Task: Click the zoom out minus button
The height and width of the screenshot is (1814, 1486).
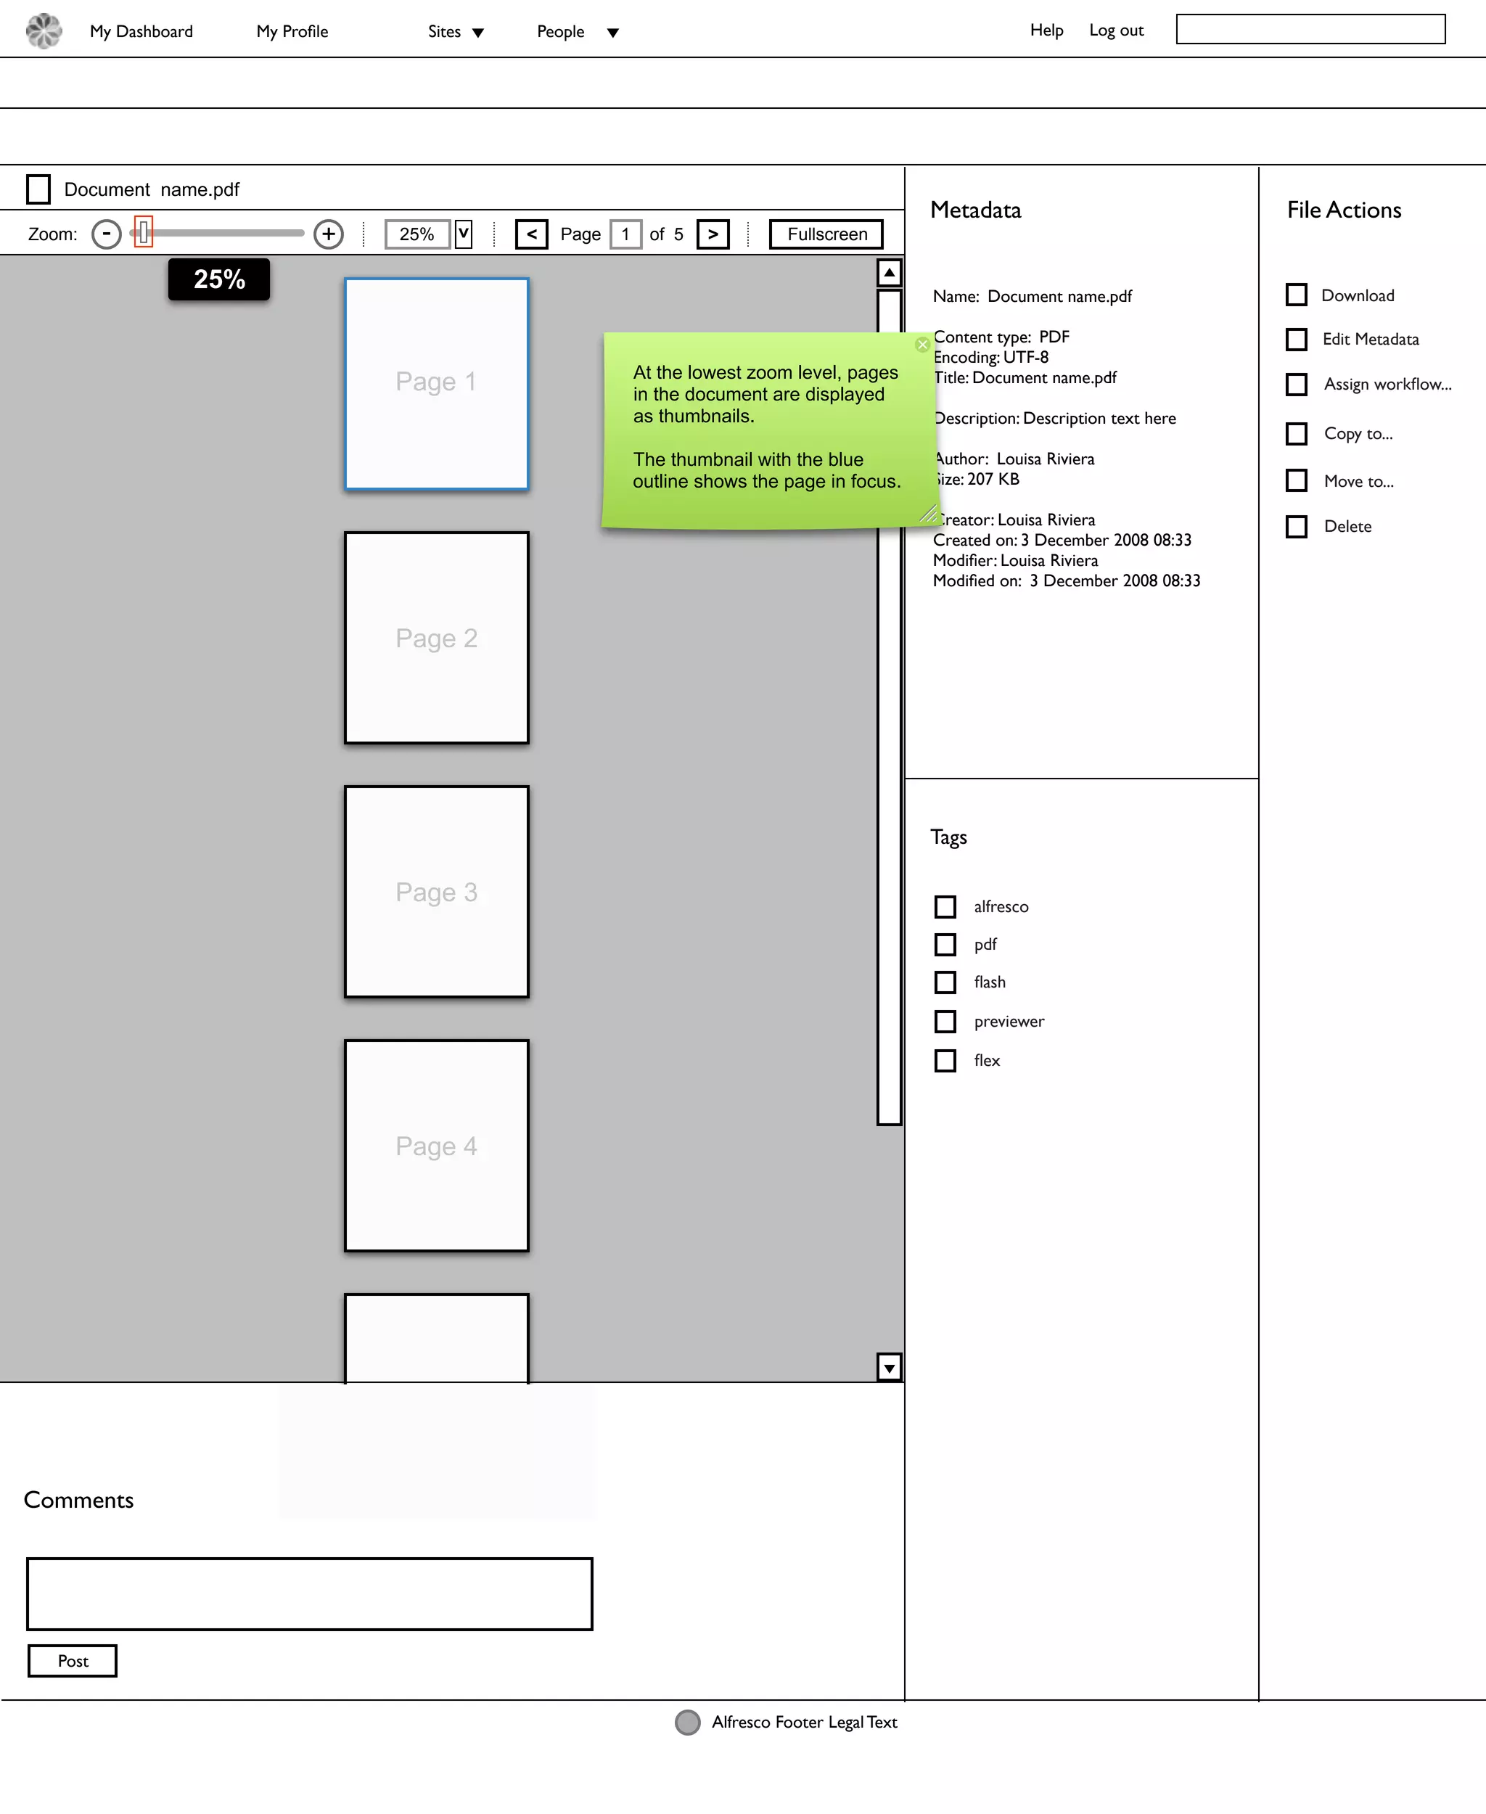Action: point(106,234)
